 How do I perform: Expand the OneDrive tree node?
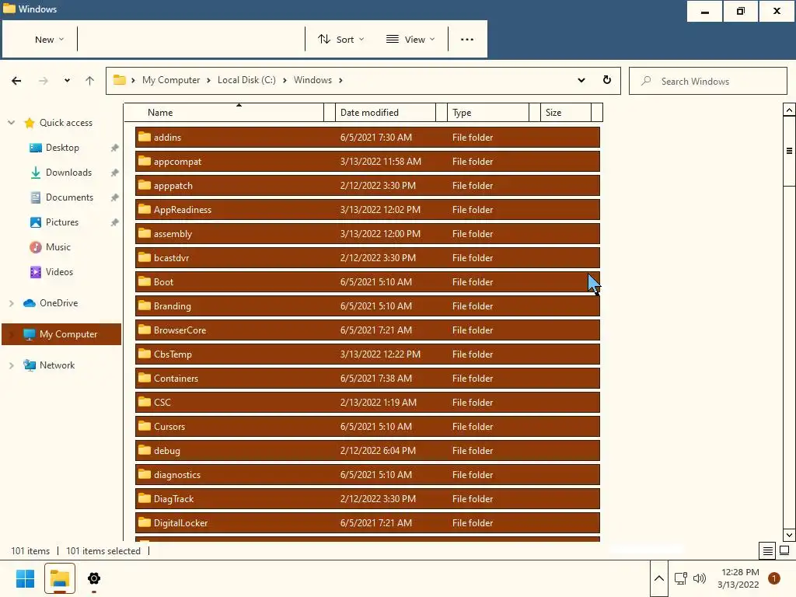point(11,303)
